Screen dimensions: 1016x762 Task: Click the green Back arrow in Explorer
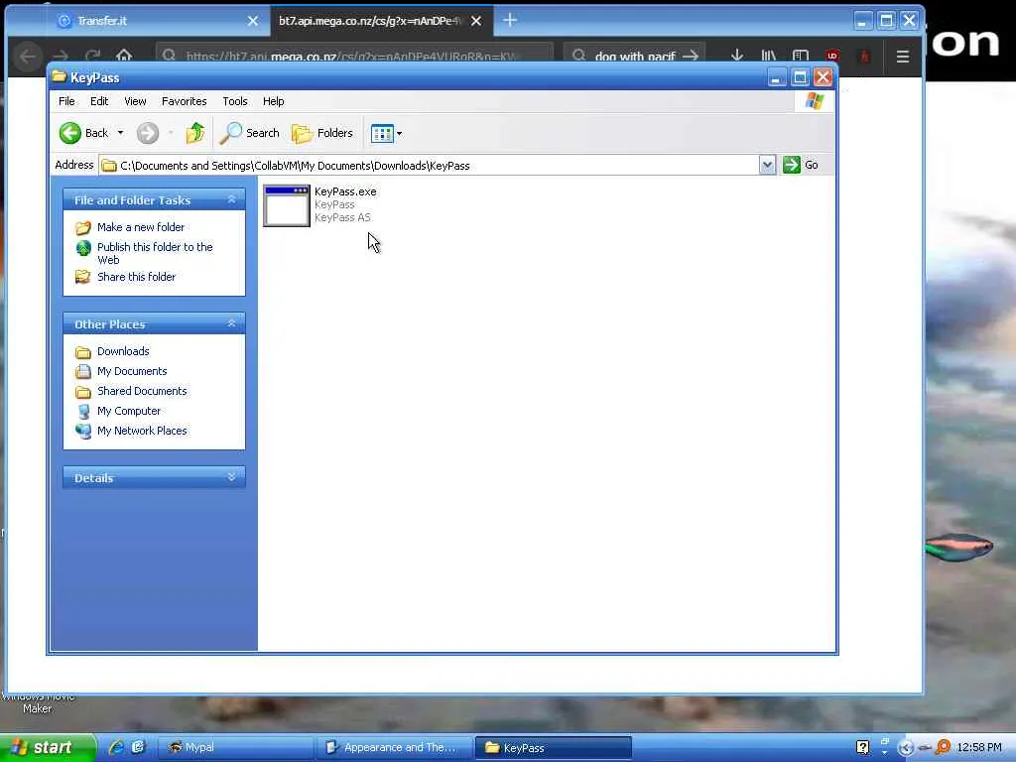pyautogui.click(x=70, y=133)
